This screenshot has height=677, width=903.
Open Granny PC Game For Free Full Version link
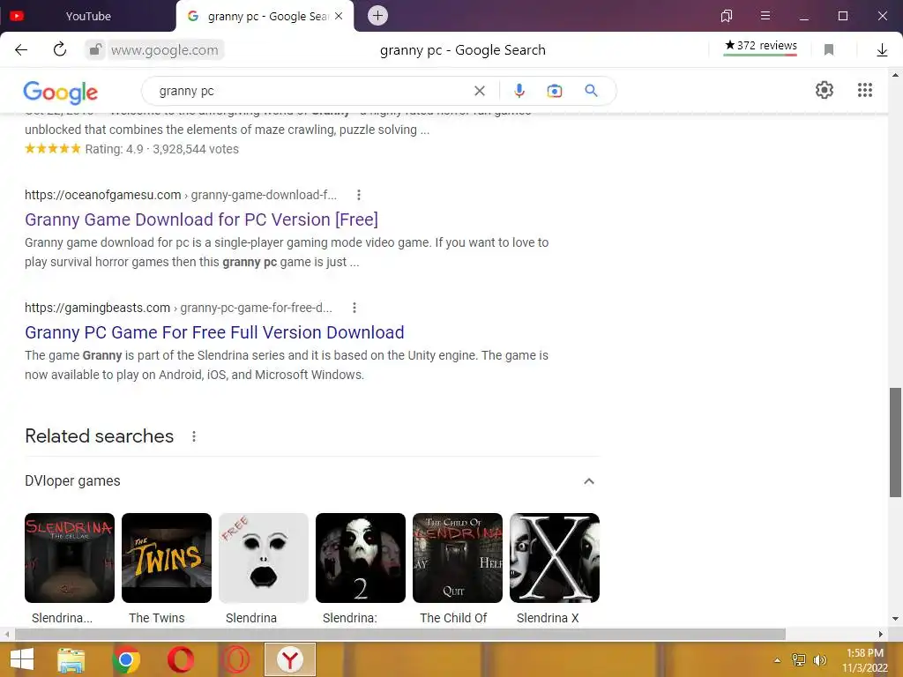pyautogui.click(x=214, y=332)
